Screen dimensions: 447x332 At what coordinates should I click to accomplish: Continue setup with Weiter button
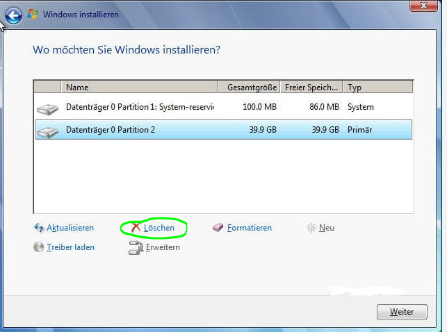pyautogui.click(x=402, y=312)
